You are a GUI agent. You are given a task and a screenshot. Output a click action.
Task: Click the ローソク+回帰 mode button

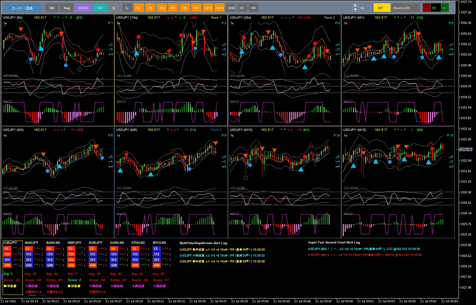coord(22,8)
